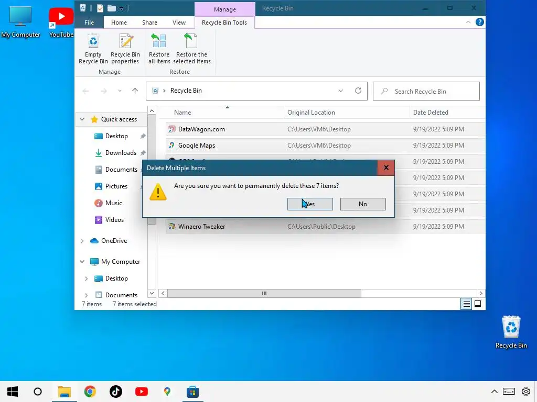Select Downloads in navigation pane
Image resolution: width=537 pixels, height=402 pixels.
[x=121, y=153]
